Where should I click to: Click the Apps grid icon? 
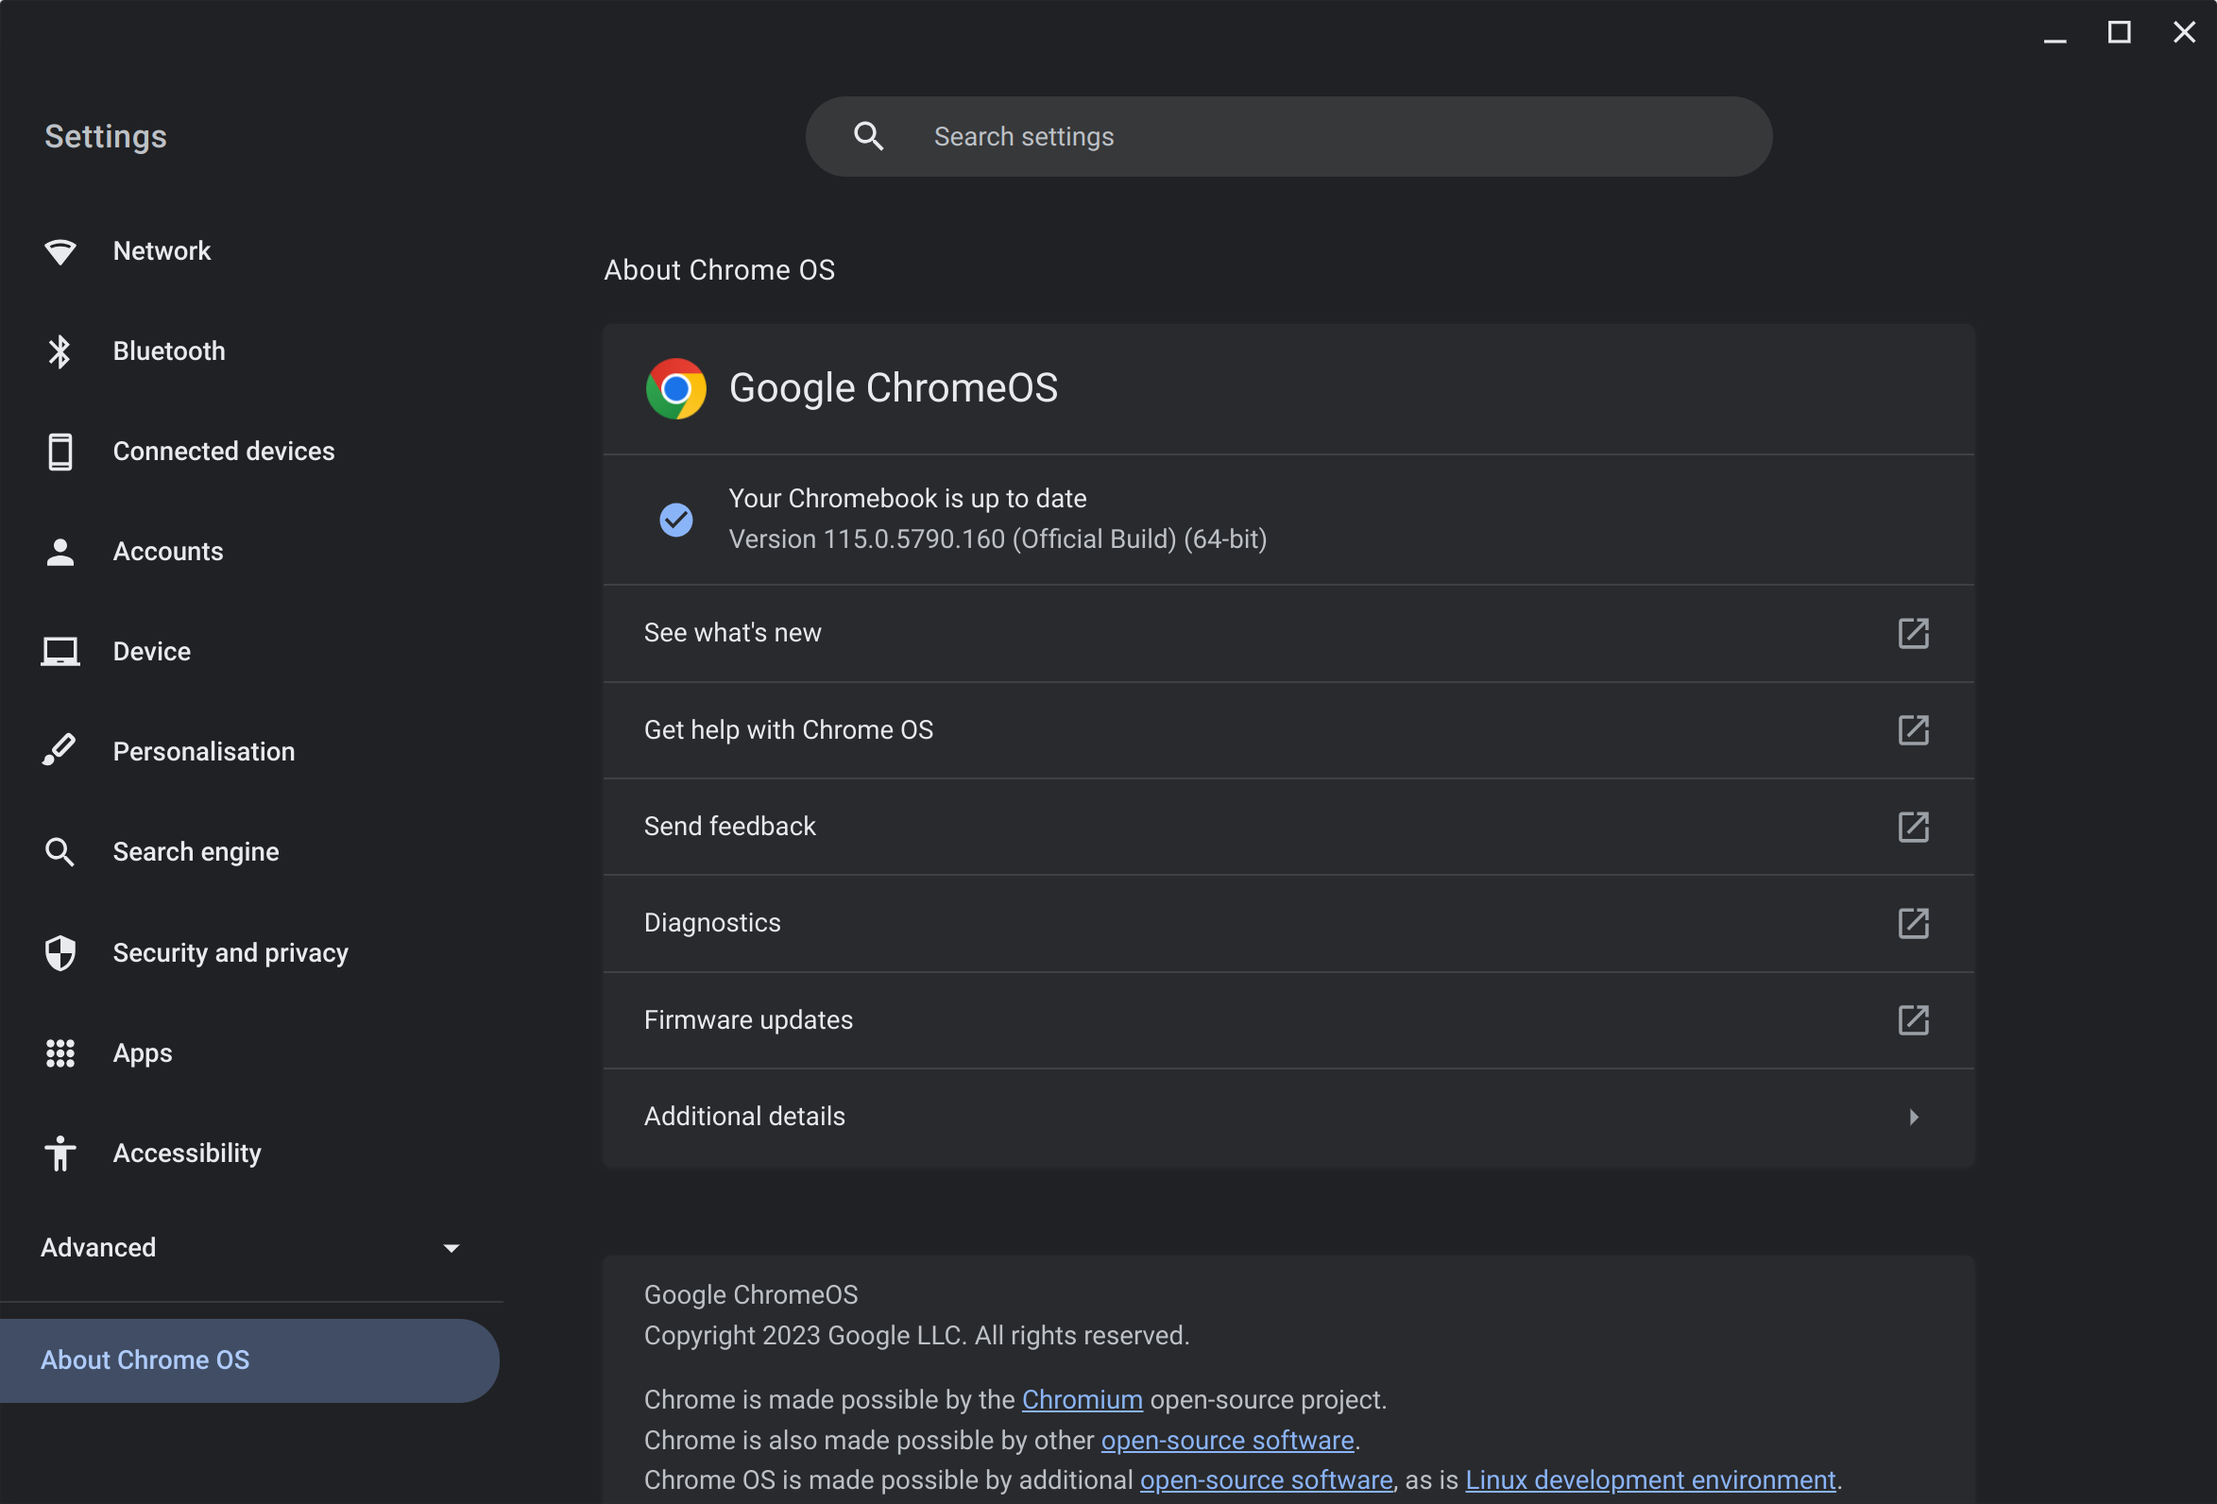pos(60,1053)
